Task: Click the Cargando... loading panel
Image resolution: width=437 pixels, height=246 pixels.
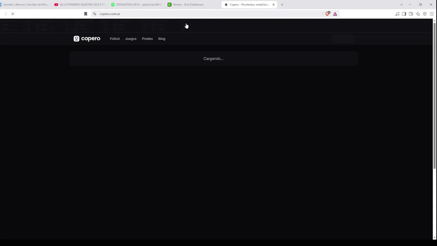Action: pyautogui.click(x=213, y=58)
